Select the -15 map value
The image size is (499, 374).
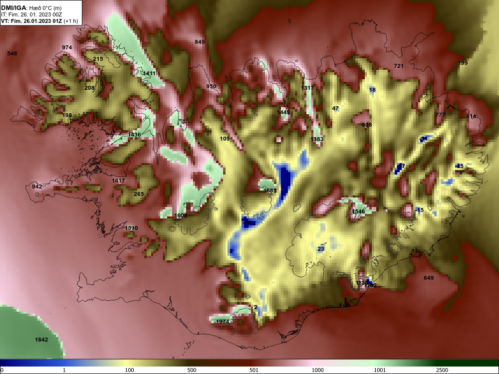pyautogui.click(x=420, y=210)
